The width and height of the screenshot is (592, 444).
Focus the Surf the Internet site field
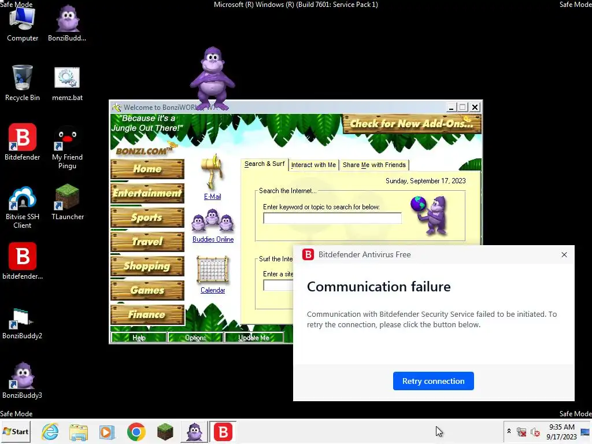click(278, 285)
